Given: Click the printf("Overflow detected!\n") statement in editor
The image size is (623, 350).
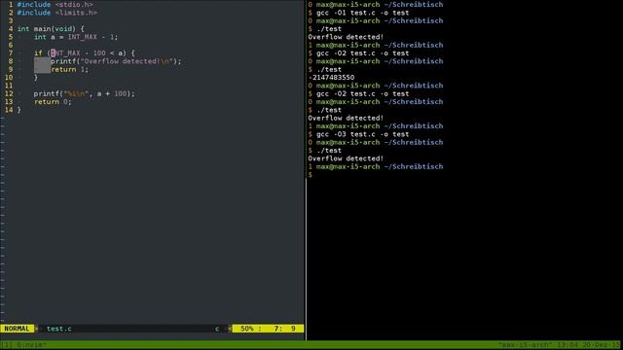Looking at the screenshot, I should (x=116, y=61).
